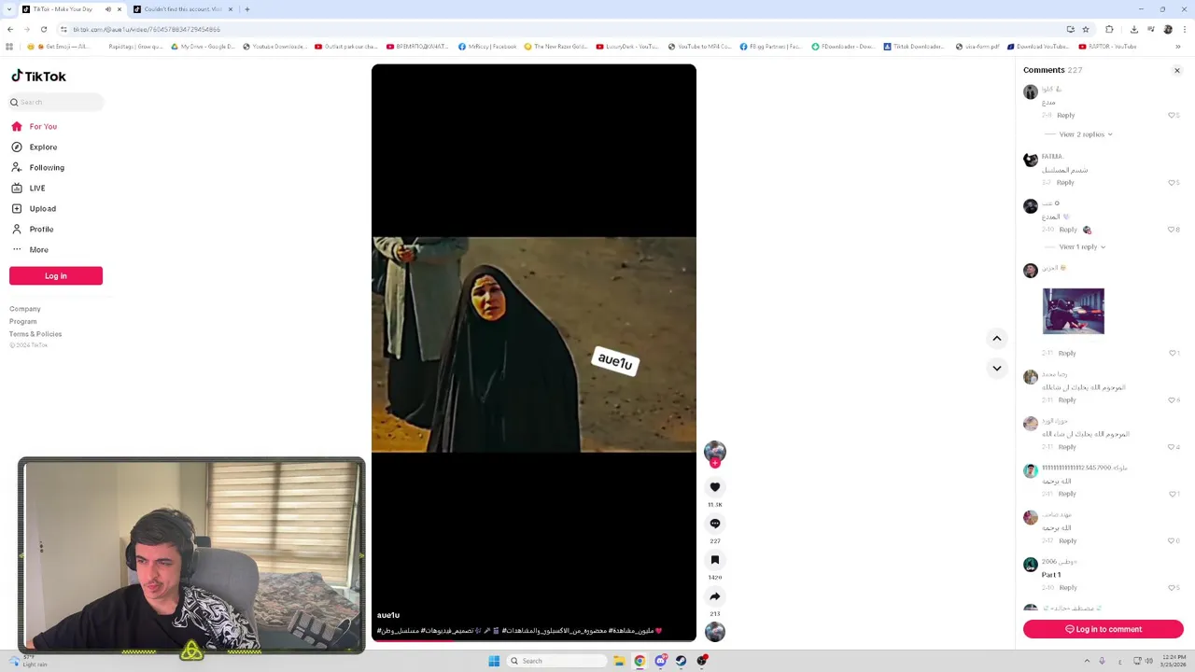1195x672 pixels.
Task: Save video with bookmark icon
Action: tap(715, 560)
